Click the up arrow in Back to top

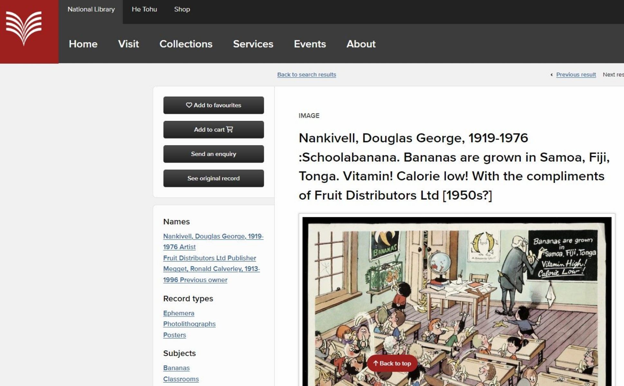(375, 363)
